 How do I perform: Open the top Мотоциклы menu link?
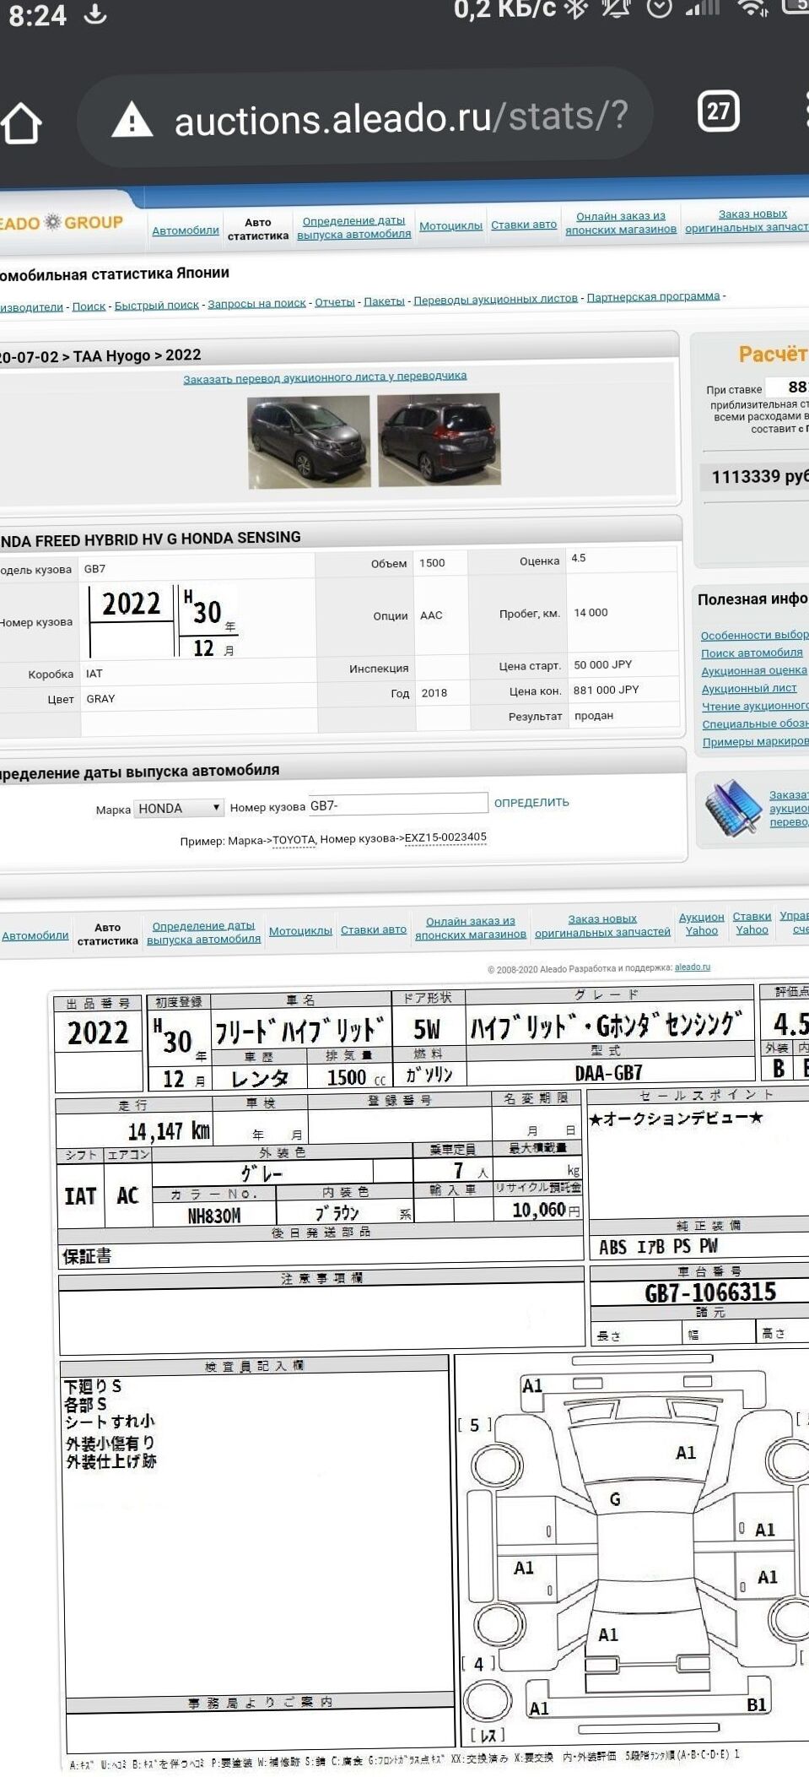(451, 225)
